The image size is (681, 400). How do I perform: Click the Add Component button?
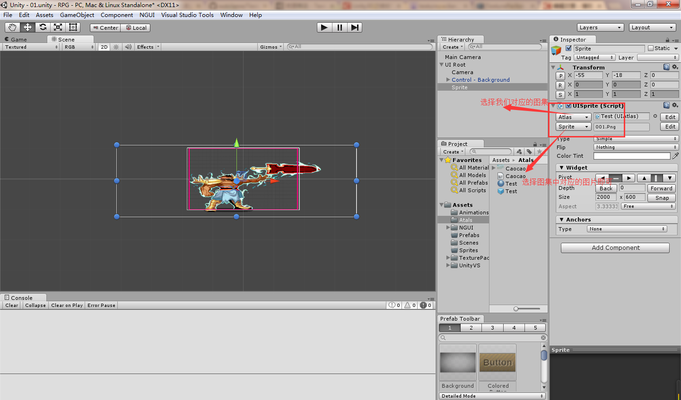pos(615,247)
